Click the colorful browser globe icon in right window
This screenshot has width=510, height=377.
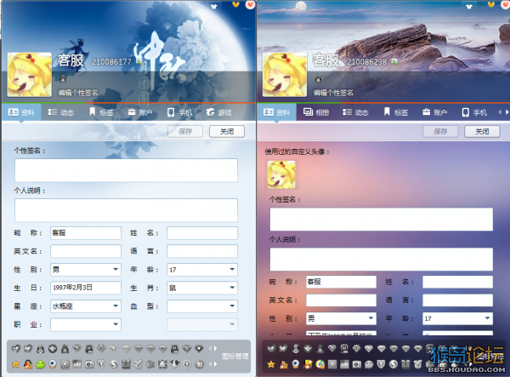(320, 364)
